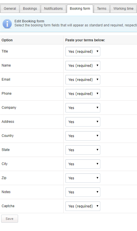Open the City field dropdown

pyautogui.click(x=83, y=164)
